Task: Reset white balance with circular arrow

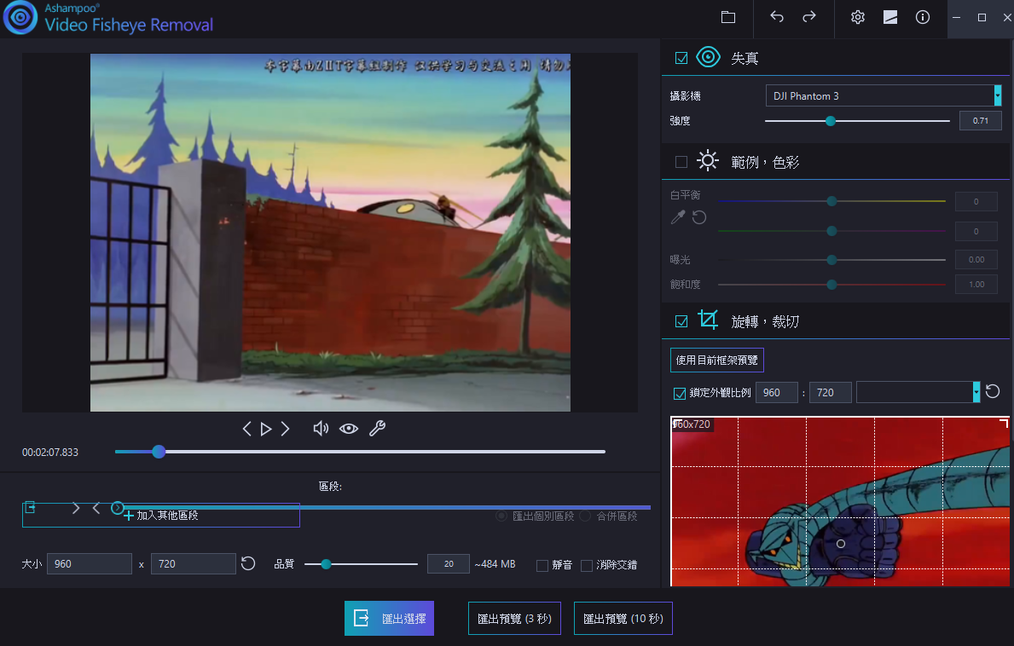Action: pyautogui.click(x=699, y=217)
